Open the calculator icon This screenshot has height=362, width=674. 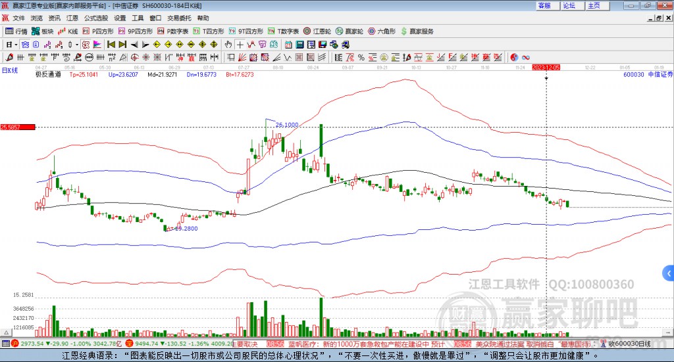[x=299, y=45]
